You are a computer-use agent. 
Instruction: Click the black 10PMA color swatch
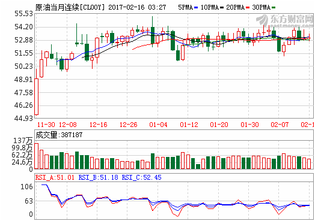click(222, 8)
